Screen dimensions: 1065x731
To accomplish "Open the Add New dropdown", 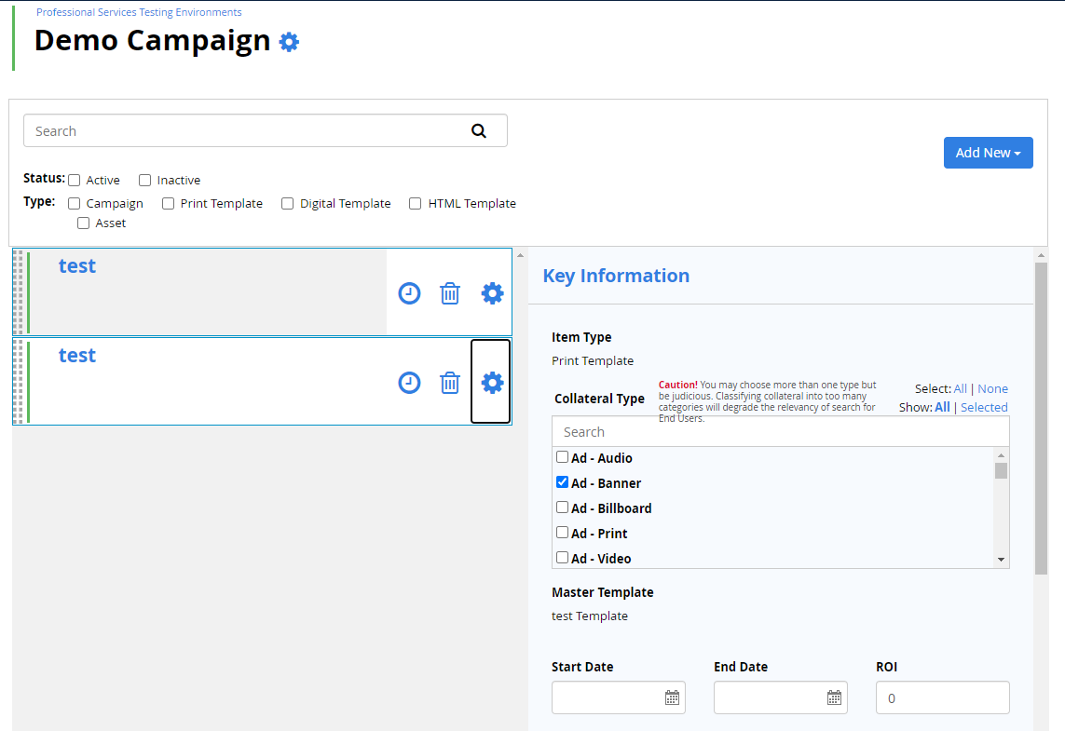I will click(989, 153).
